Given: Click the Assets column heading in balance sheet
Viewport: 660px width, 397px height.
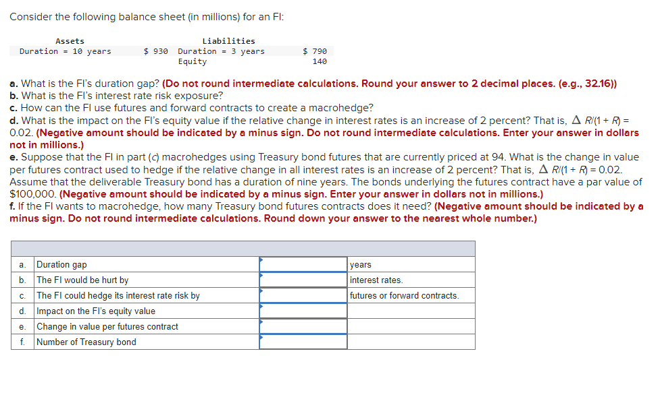Looking at the screenshot, I should tap(70, 40).
